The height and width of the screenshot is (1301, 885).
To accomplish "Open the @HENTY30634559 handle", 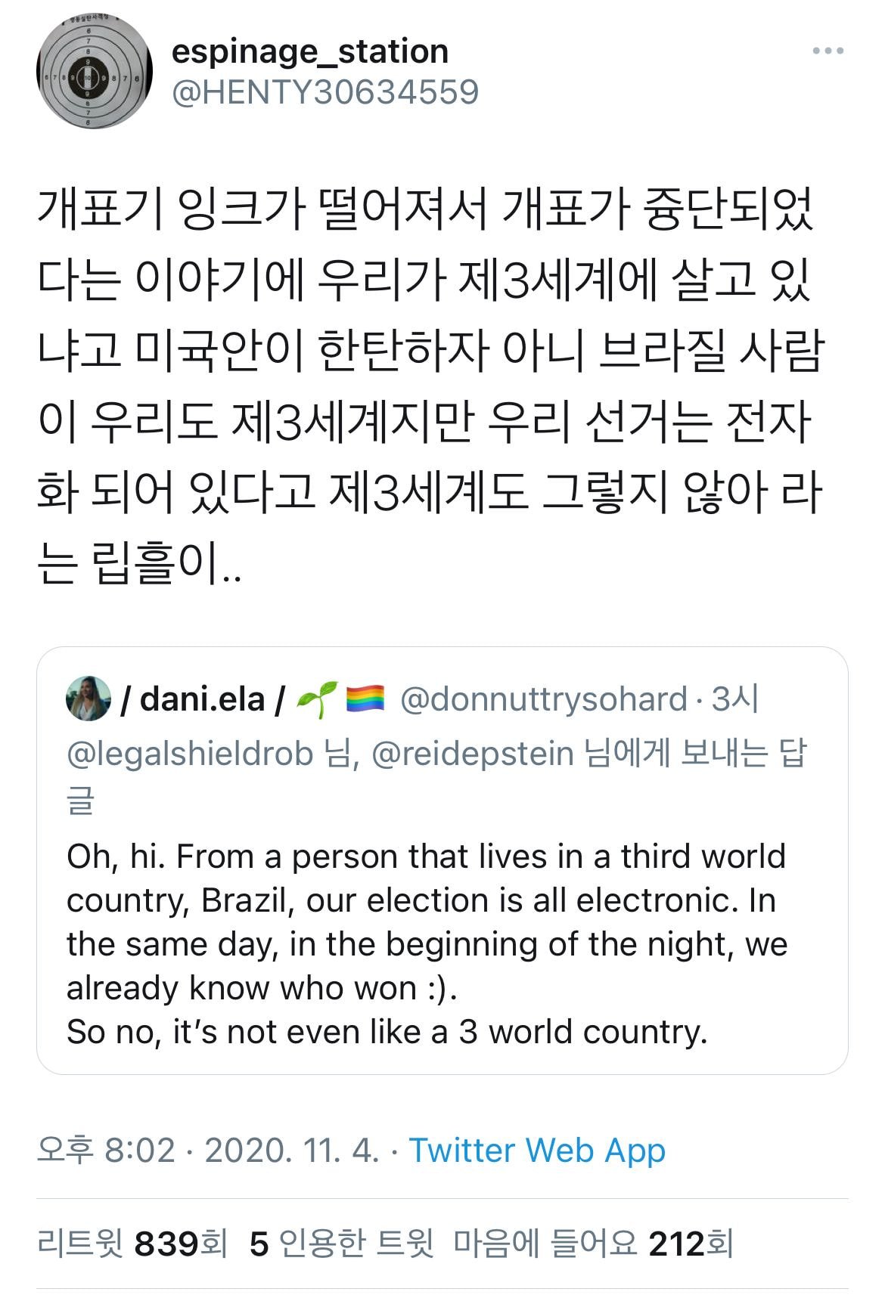I will 325,92.
